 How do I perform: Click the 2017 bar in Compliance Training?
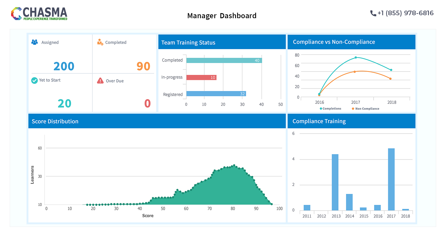(x=391, y=179)
